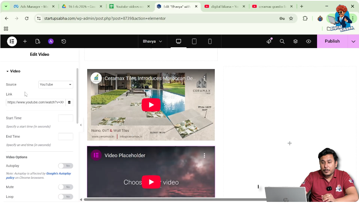Bookmark this page with the star
This screenshot has height=203, width=359.
point(291,18)
